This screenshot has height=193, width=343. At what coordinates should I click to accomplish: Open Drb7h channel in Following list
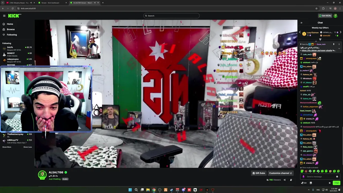click(17, 49)
